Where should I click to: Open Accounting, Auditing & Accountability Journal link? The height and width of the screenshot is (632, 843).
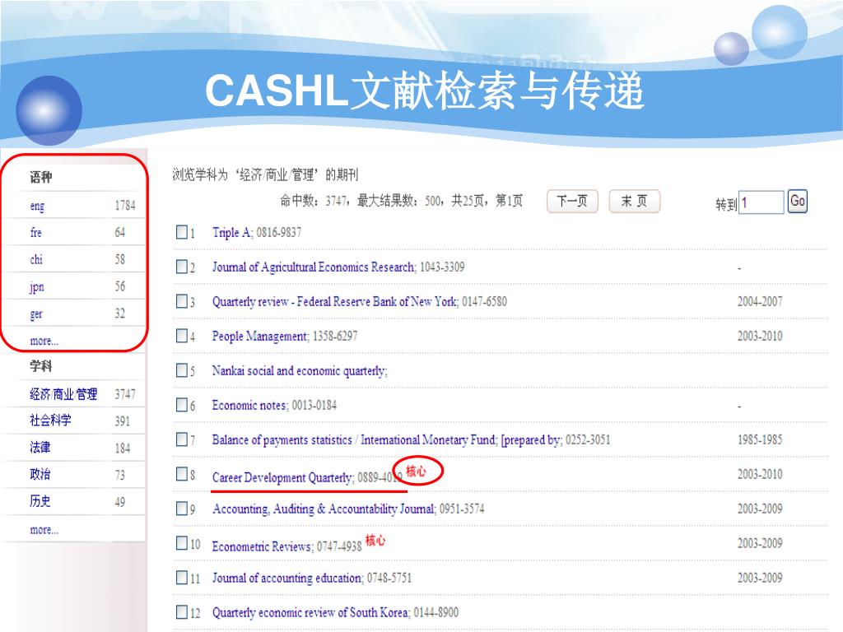click(x=323, y=509)
